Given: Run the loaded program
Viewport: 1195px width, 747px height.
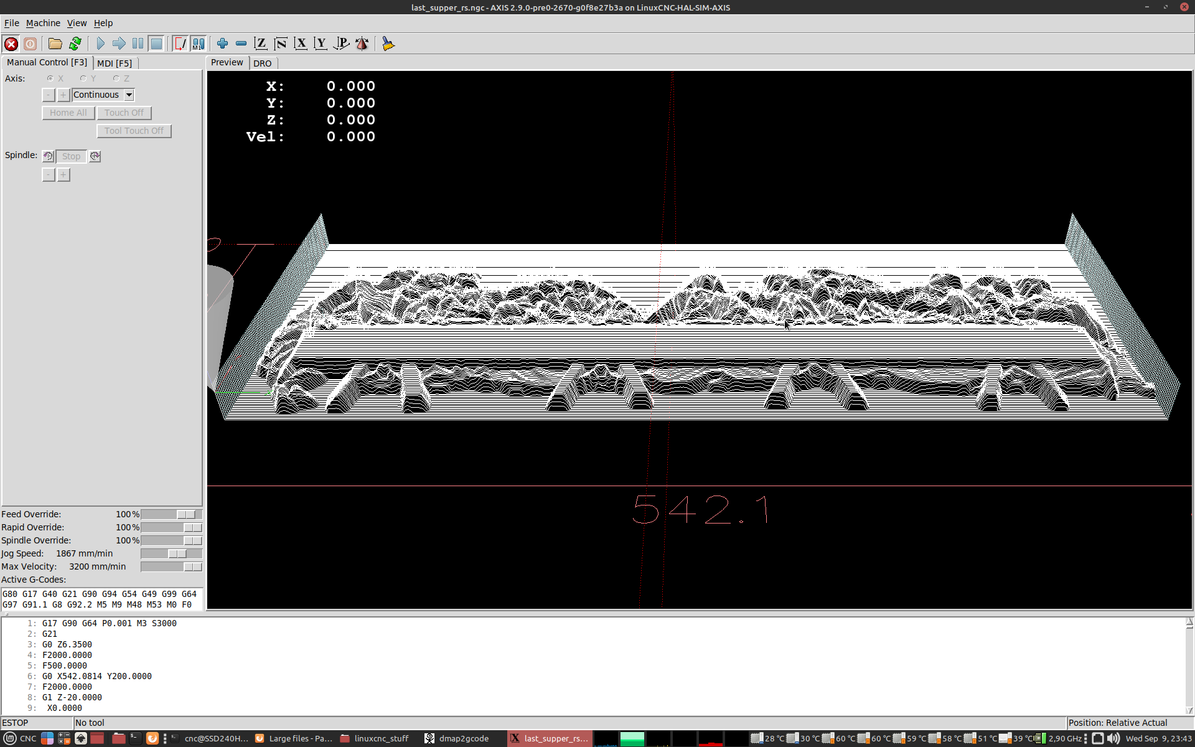Looking at the screenshot, I should point(100,44).
